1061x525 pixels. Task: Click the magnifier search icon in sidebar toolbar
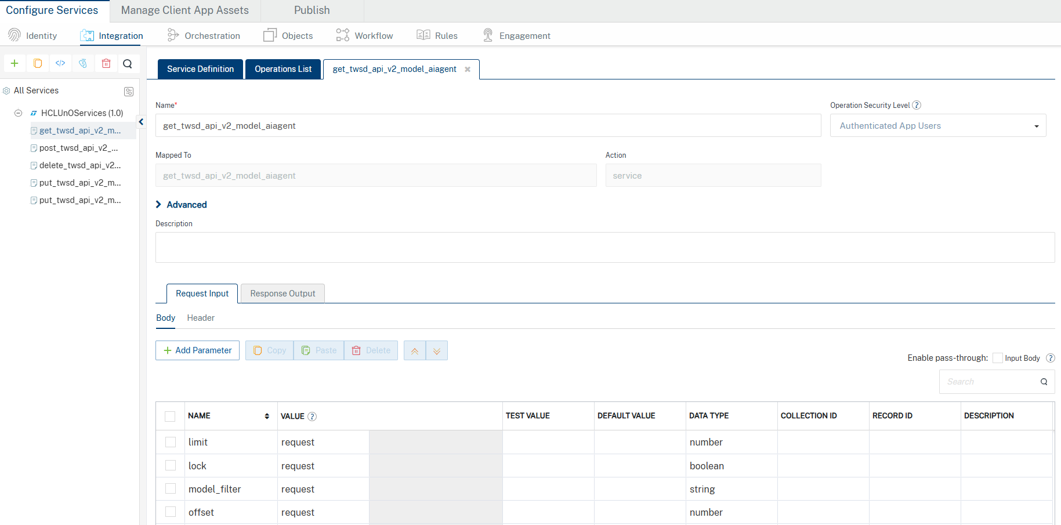tap(128, 63)
